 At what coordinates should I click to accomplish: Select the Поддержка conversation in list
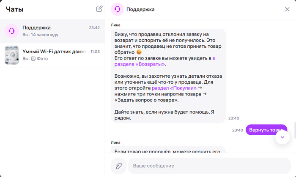pyautogui.click(x=52, y=31)
